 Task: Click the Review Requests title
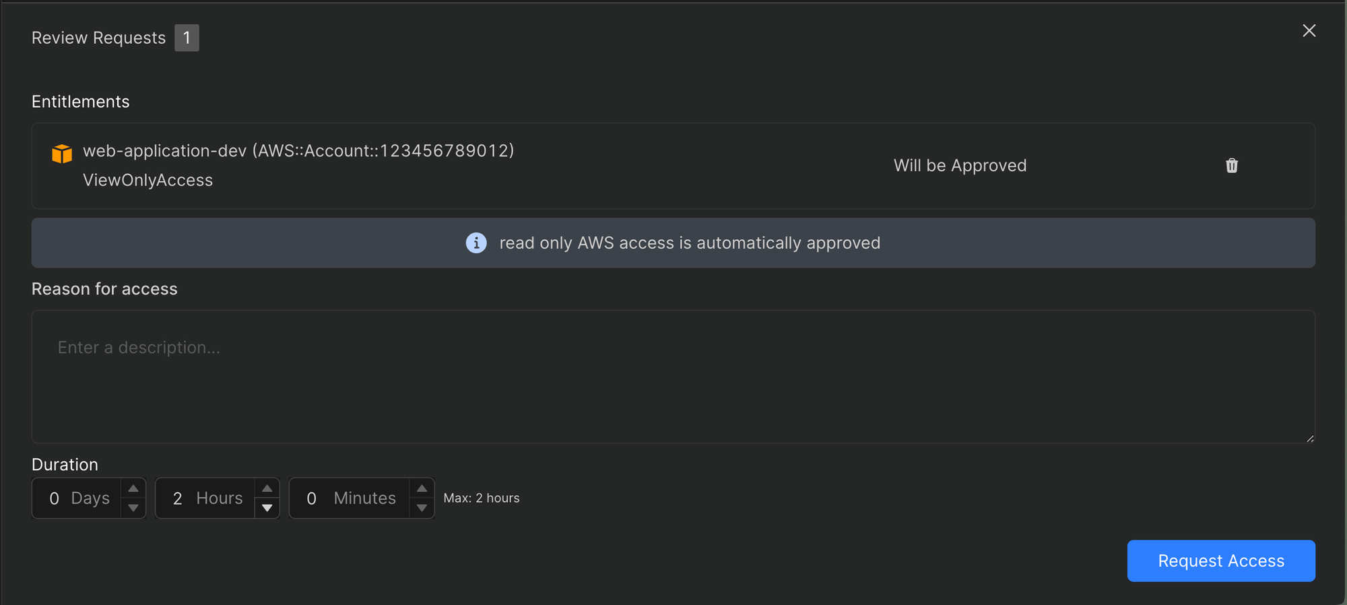coord(98,38)
